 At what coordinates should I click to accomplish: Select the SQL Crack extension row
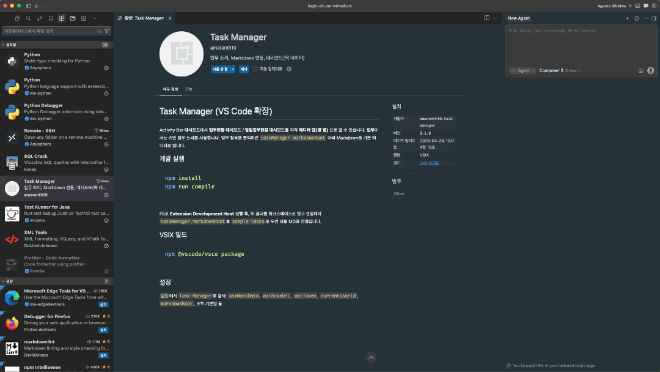click(56, 163)
